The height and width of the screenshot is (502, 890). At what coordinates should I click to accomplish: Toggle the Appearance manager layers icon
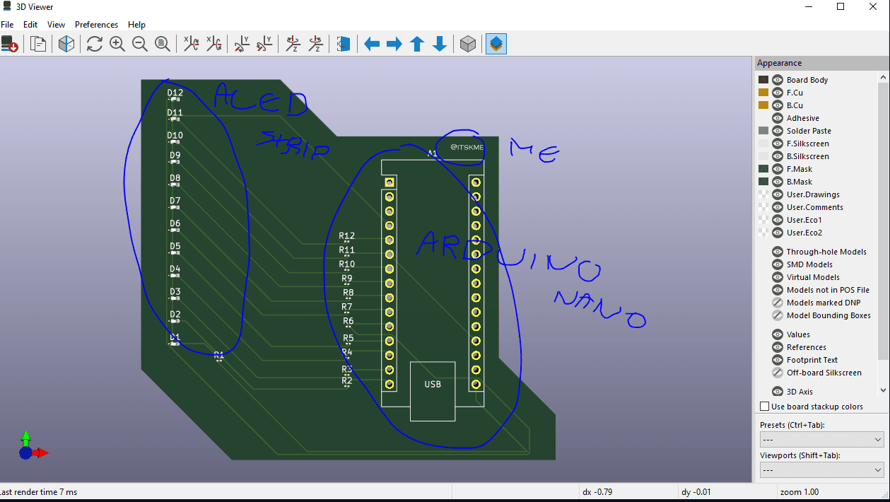(496, 45)
